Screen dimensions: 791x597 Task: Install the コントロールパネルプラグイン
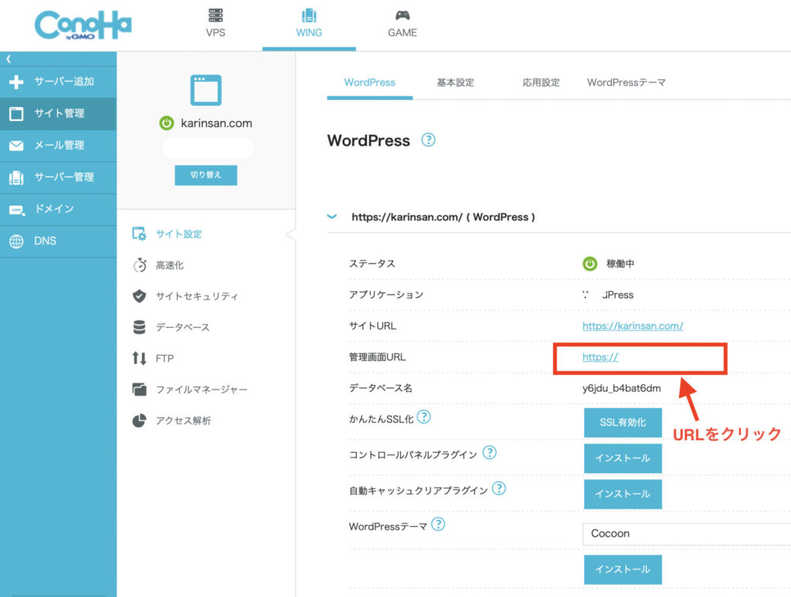623,458
